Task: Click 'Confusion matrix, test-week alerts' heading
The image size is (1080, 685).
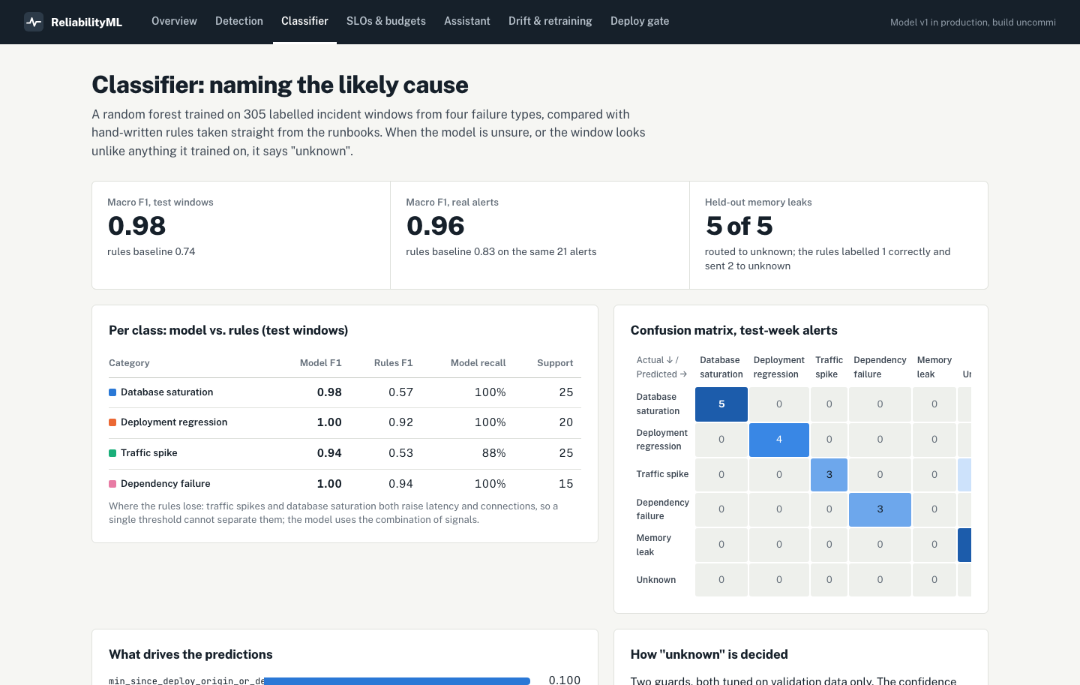Action: [734, 330]
